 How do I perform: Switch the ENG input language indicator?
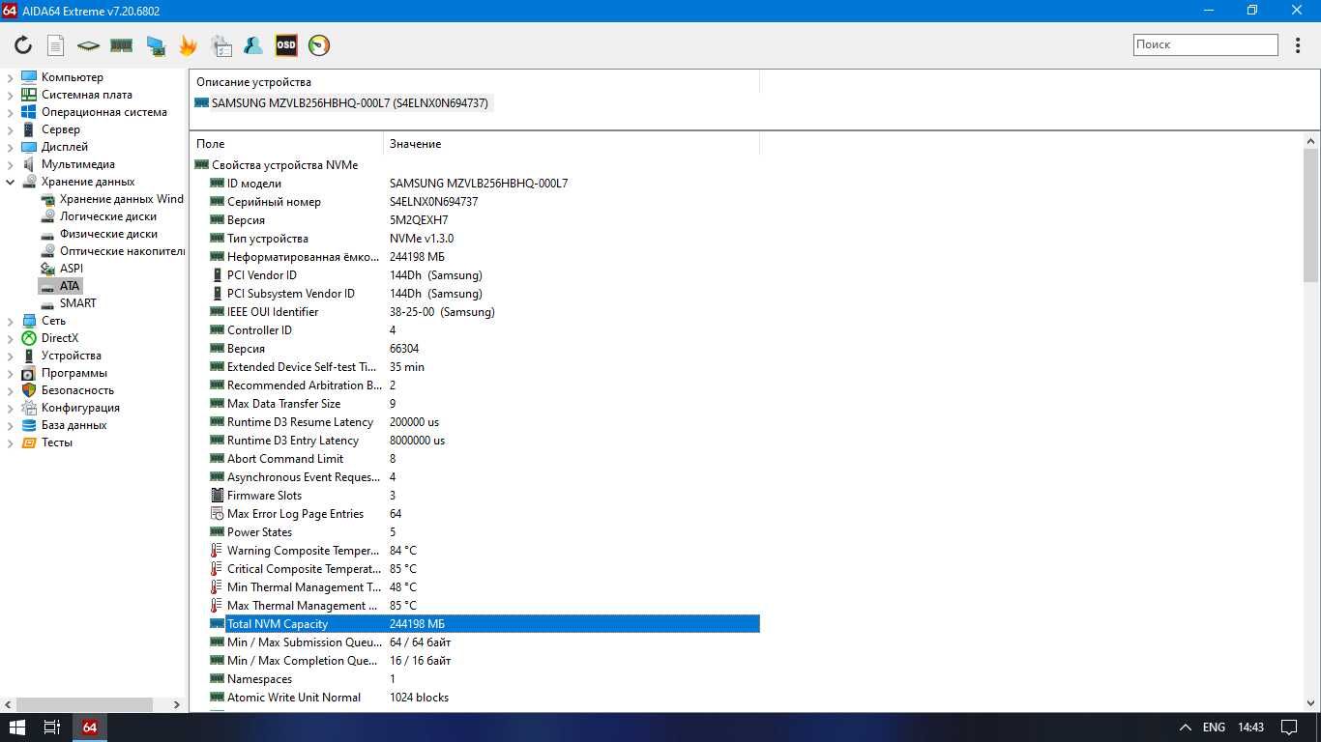tap(1214, 728)
